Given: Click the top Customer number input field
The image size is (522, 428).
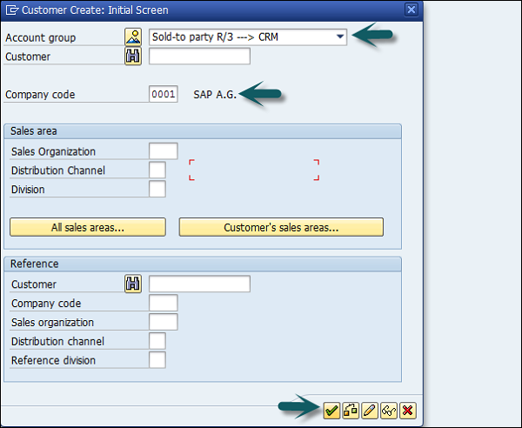Looking at the screenshot, I should click(199, 57).
